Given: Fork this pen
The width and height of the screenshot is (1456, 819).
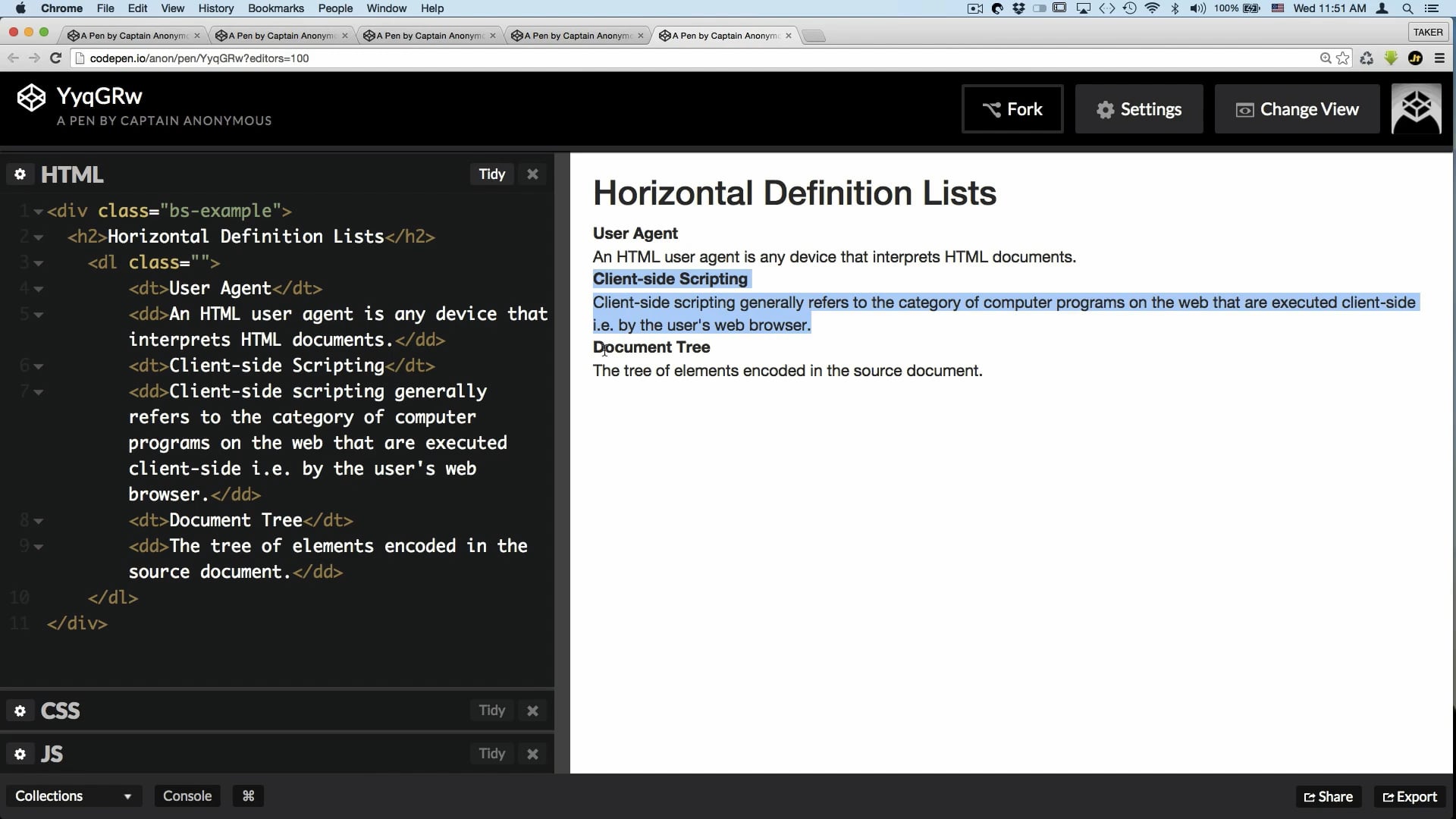Looking at the screenshot, I should pyautogui.click(x=1012, y=109).
